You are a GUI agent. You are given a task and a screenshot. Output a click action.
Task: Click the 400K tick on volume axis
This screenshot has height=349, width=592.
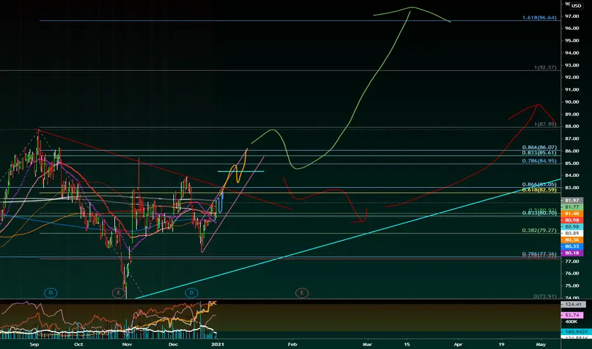click(x=571, y=322)
